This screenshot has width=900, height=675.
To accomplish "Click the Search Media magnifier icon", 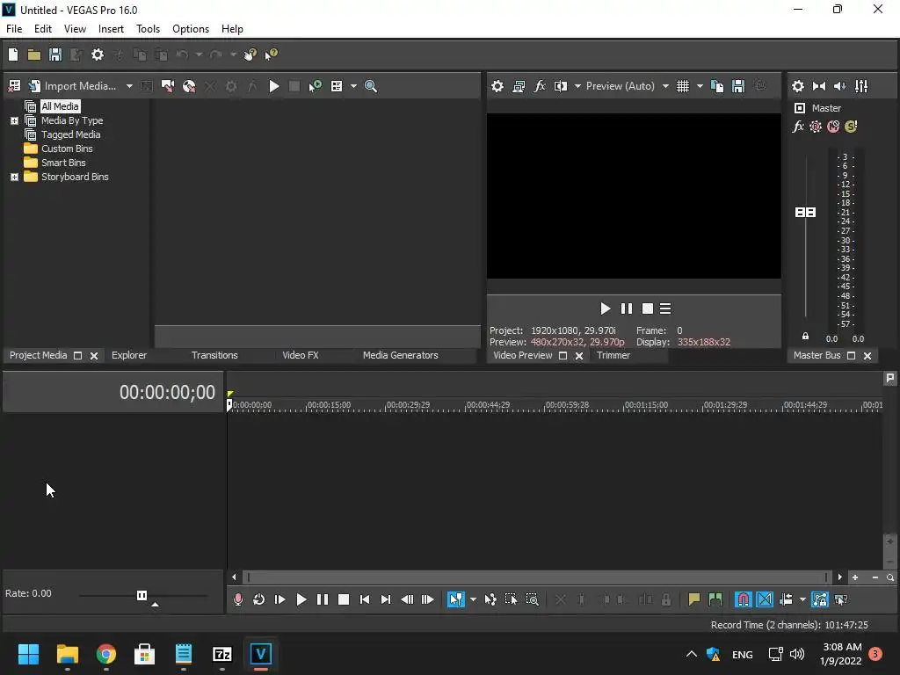I will click(371, 86).
